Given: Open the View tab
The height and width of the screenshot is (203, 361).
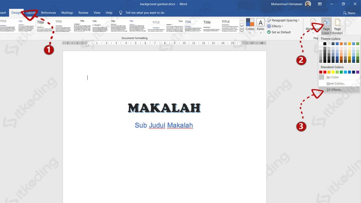Looking at the screenshot, I should click(97, 13).
